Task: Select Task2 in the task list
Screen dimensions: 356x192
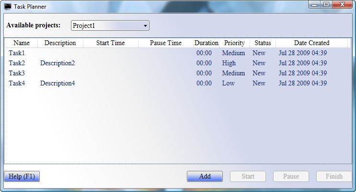Action: (17, 63)
